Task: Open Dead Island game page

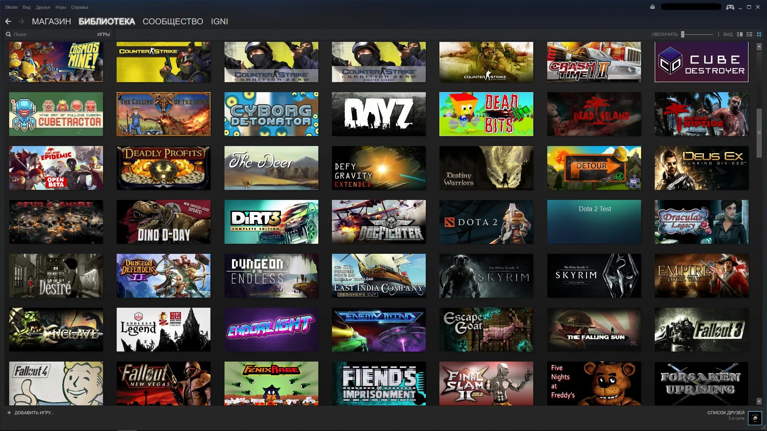Action: coord(594,114)
